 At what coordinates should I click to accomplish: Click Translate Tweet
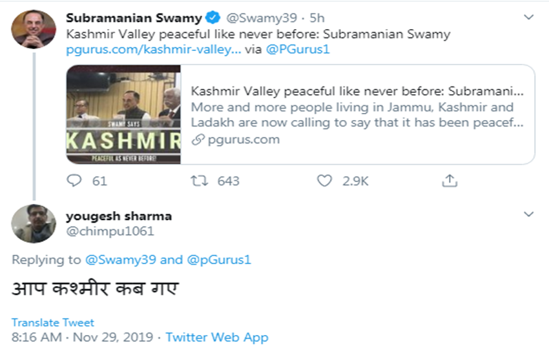click(53, 322)
